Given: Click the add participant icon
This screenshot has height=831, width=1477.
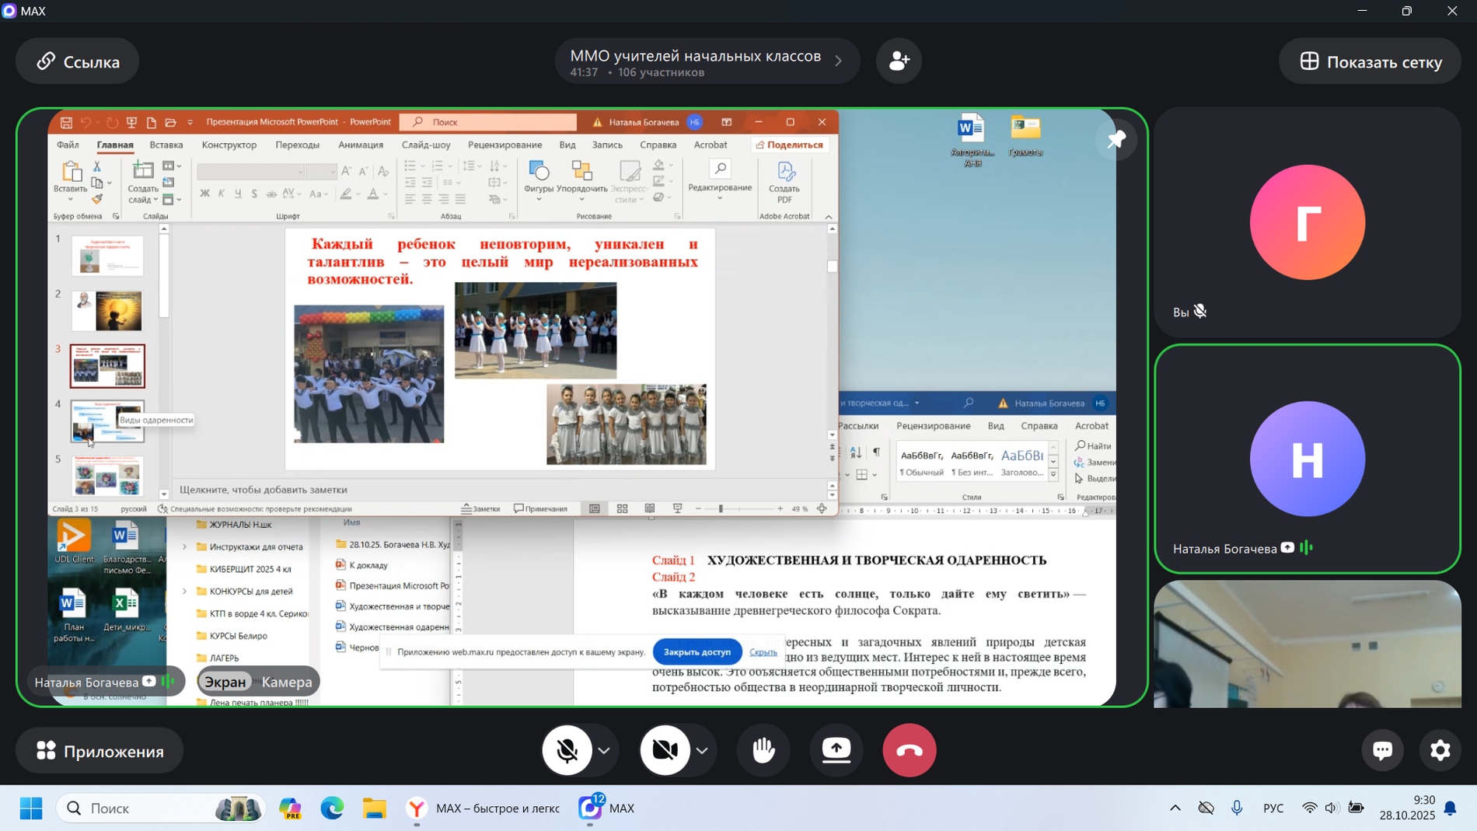Looking at the screenshot, I should 899,61.
